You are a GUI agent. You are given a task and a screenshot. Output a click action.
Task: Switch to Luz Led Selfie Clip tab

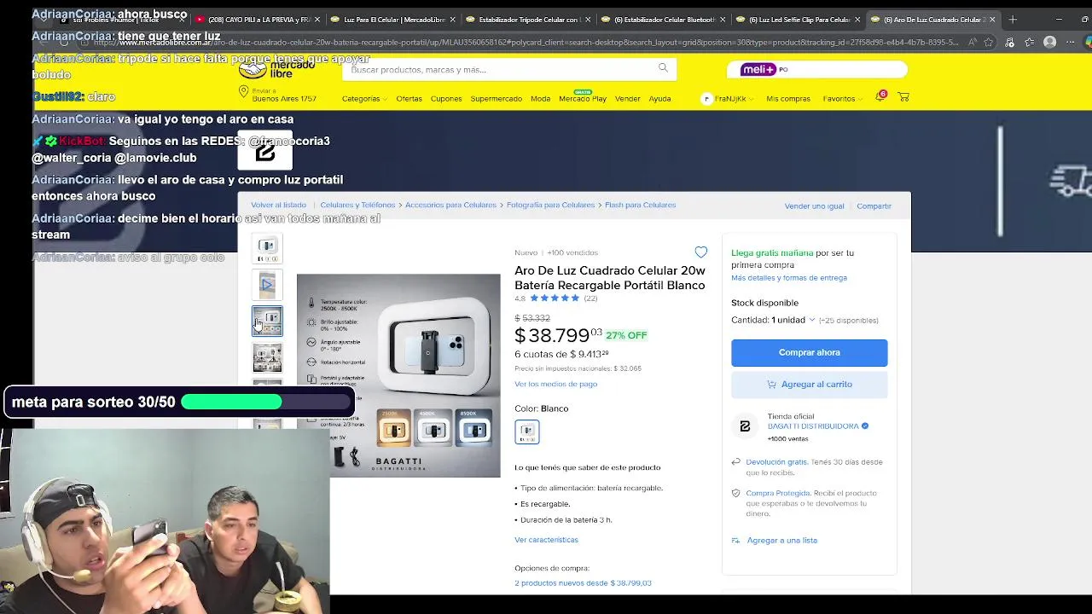point(798,20)
